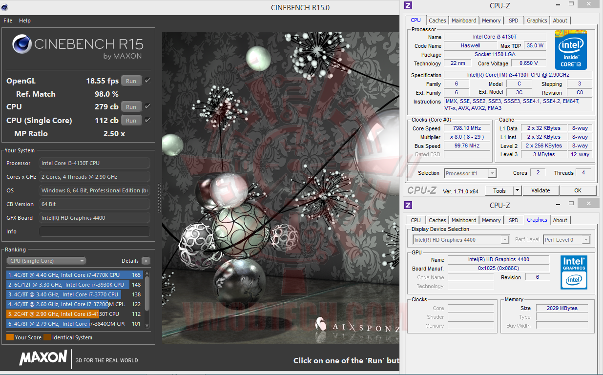Click the Cinebench title bar app icon
This screenshot has width=603, height=375.
(4, 7)
